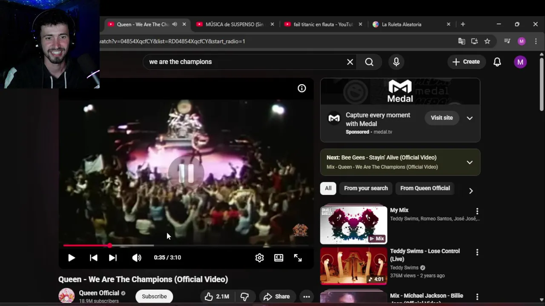This screenshot has height=306, width=545.
Task: Open Mix - Michael Jackson - Billie Jean title
Action: 427,298
